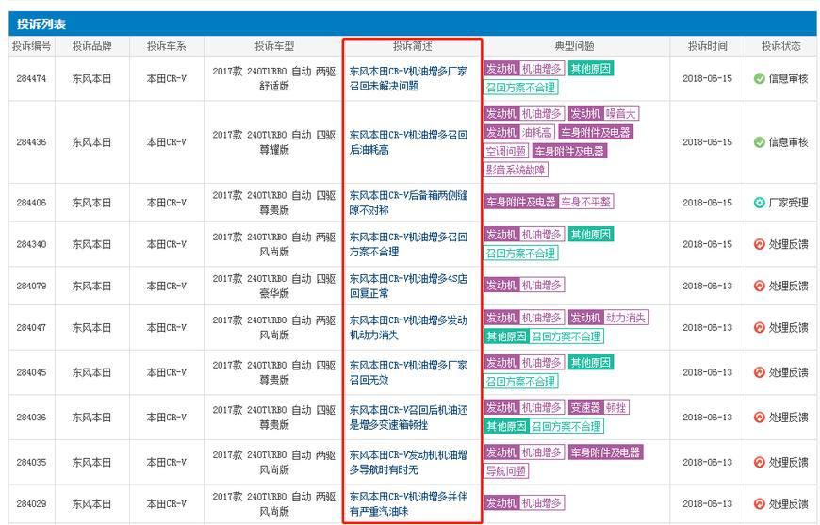Select the 导航问题 issue tag
The width and height of the screenshot is (820, 525).
506,470
